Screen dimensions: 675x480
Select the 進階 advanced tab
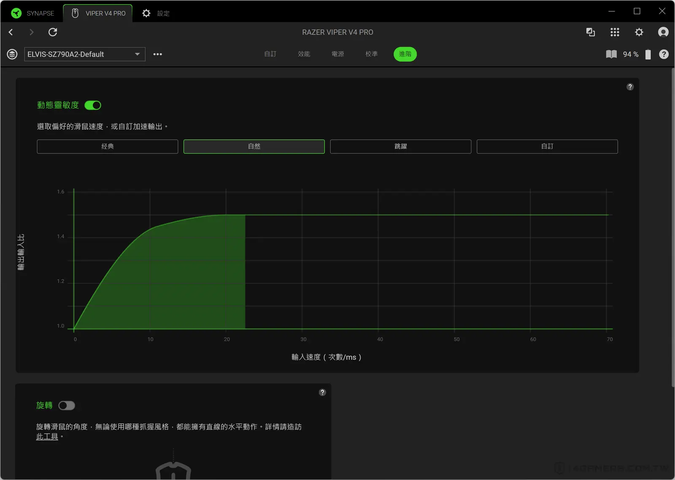pos(405,54)
